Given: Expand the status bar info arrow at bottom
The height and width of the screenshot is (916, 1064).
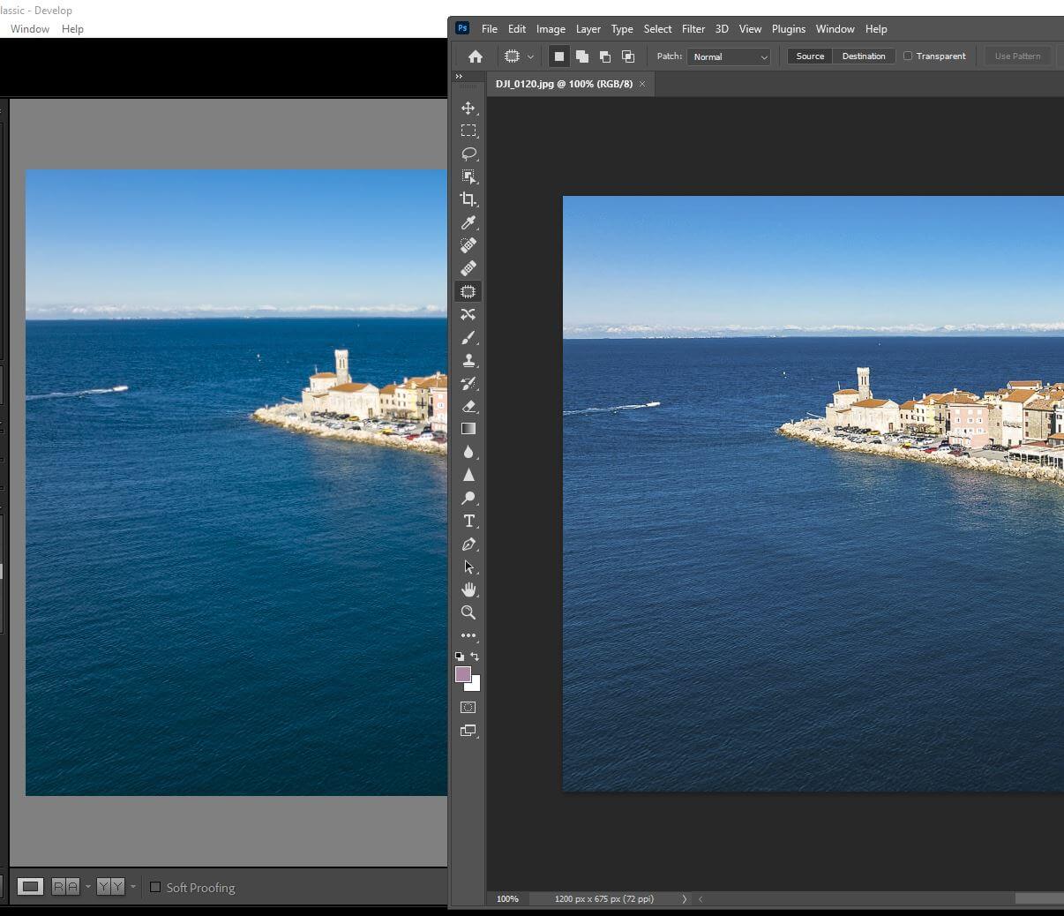Looking at the screenshot, I should coord(685,898).
